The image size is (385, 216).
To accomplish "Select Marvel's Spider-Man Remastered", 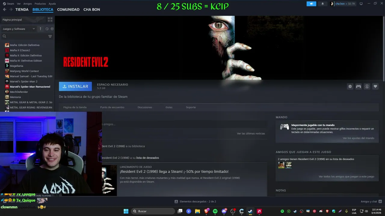I will pos(30,87).
